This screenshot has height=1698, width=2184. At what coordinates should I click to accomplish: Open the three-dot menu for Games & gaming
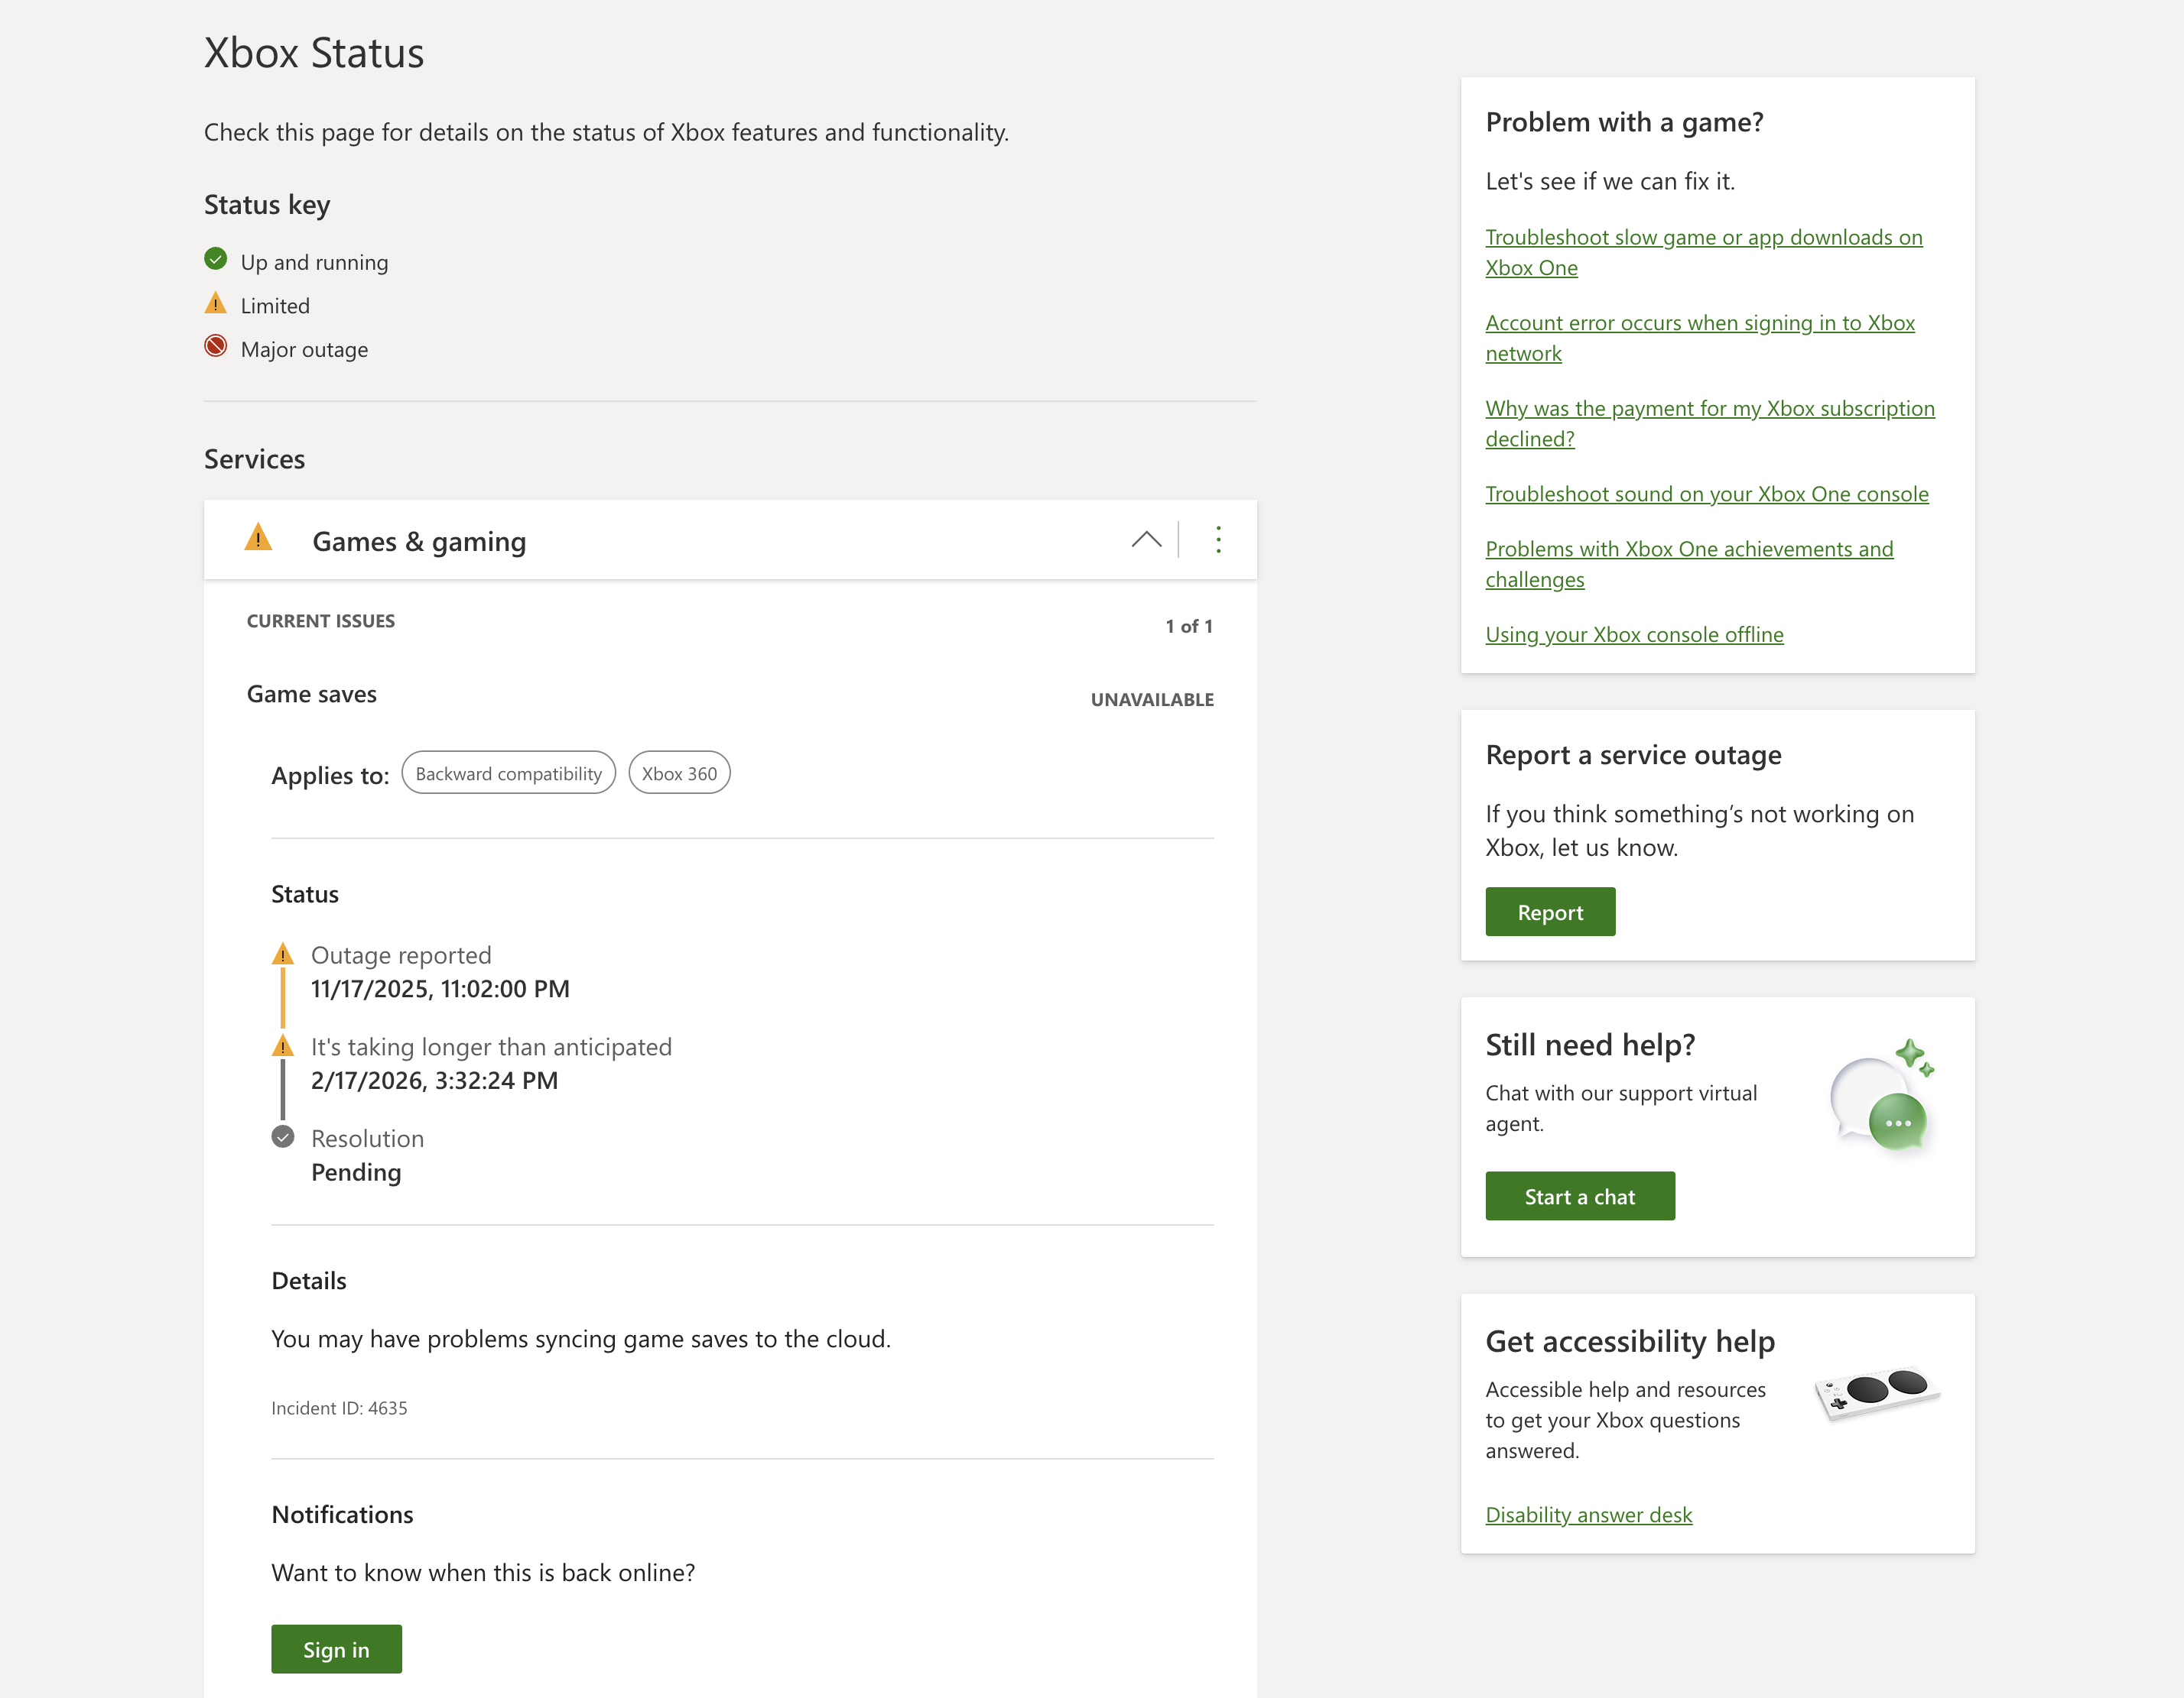1218,540
